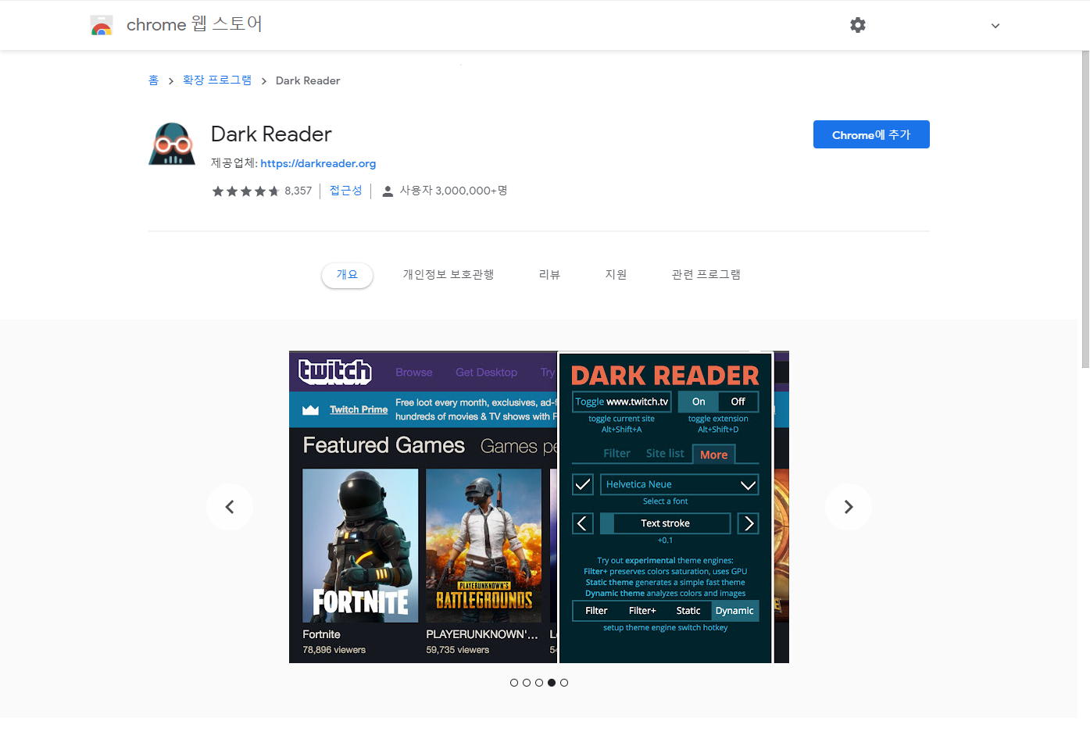
Task: Open settings via the gear icon
Action: (858, 25)
